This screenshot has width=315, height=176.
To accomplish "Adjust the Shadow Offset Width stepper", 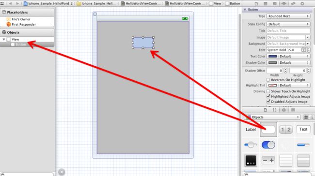I will (285, 71).
